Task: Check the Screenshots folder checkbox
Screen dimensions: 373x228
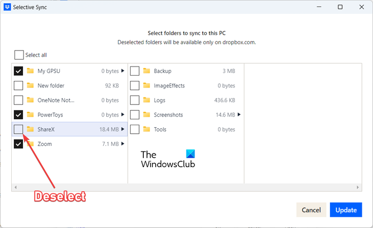Action: pyautogui.click(x=135, y=115)
